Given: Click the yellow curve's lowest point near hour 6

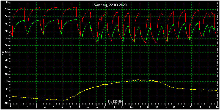Looking at the screenshot, I should tap(64, 100).
